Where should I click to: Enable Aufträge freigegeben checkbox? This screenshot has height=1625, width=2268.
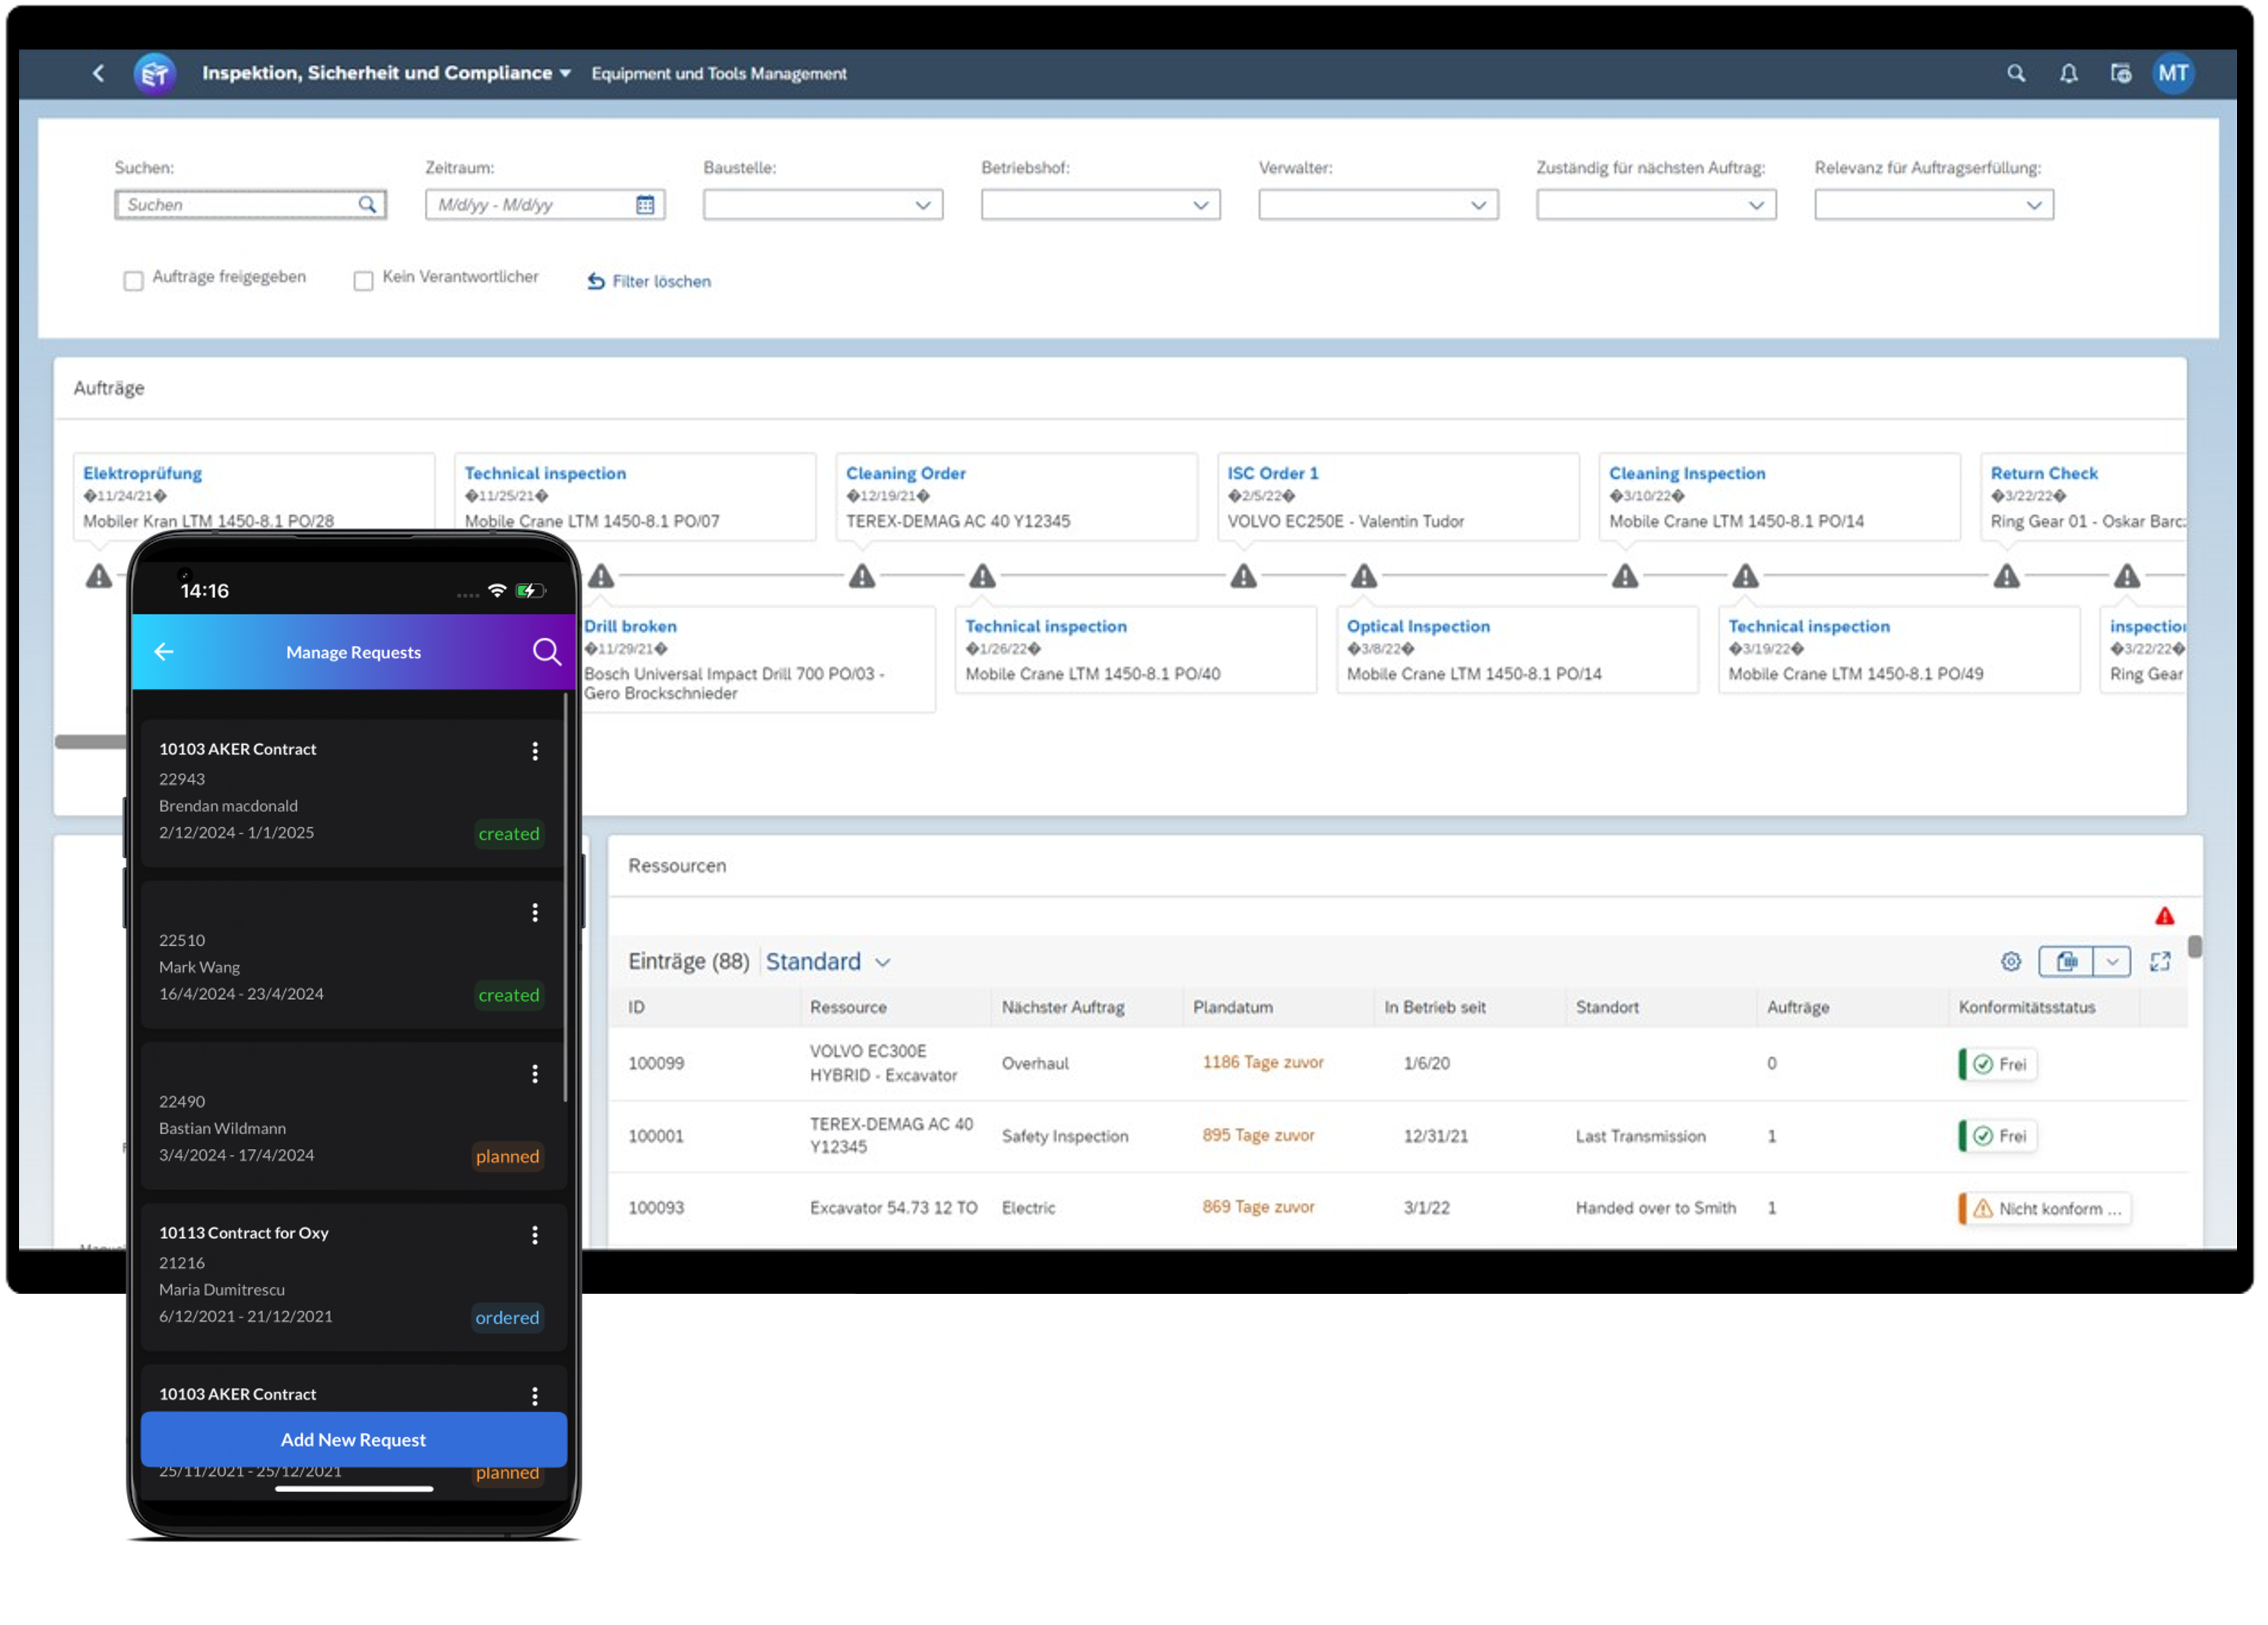(x=133, y=281)
